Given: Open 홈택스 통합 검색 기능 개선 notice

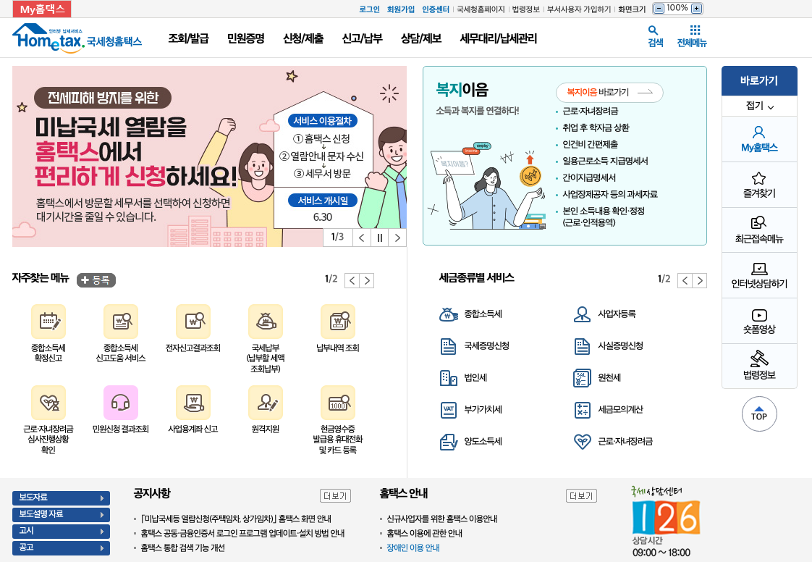Looking at the screenshot, I should tap(183, 548).
